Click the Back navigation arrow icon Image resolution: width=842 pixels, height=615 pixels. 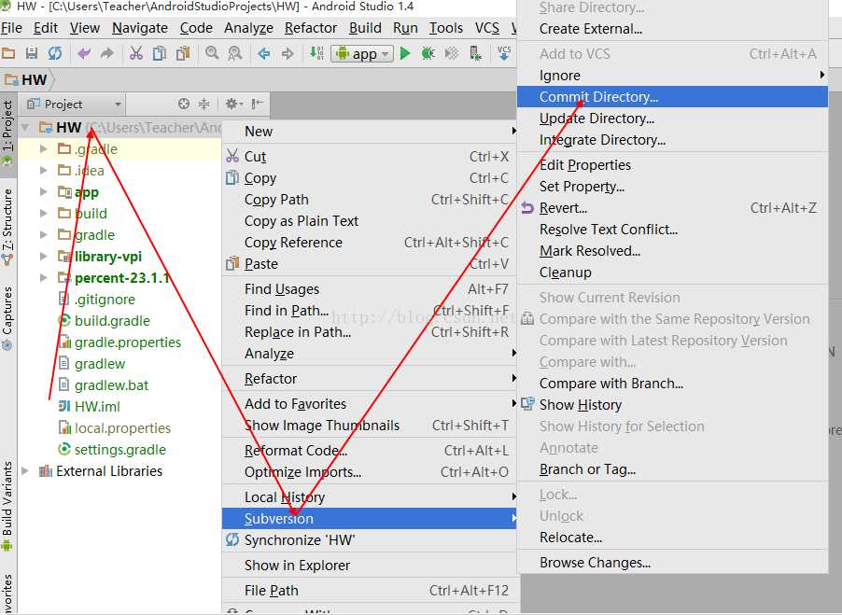[x=263, y=53]
